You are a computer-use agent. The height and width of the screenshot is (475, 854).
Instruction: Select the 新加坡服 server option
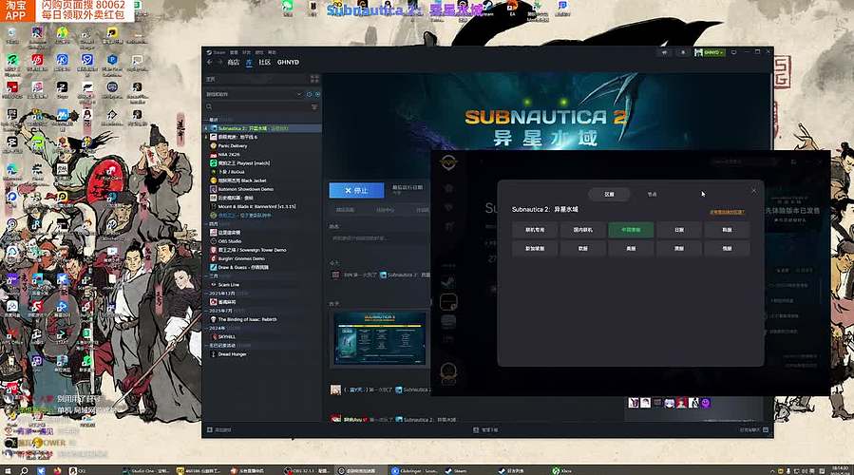pos(535,248)
